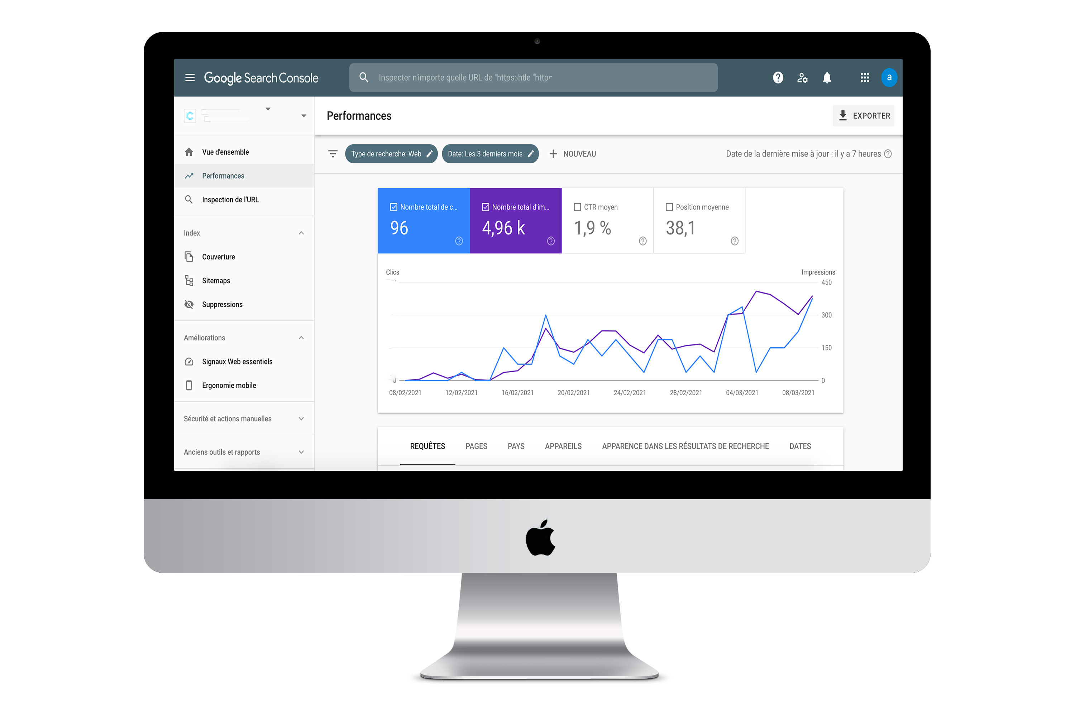The height and width of the screenshot is (716, 1075).
Task: Click the Signaux Web essentiels icon
Action: (190, 361)
